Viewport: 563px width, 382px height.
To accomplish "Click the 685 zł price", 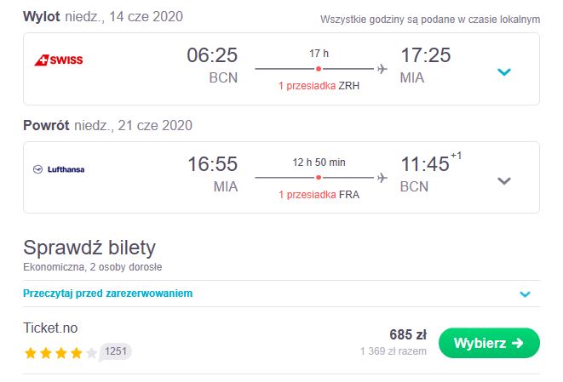I will [408, 334].
